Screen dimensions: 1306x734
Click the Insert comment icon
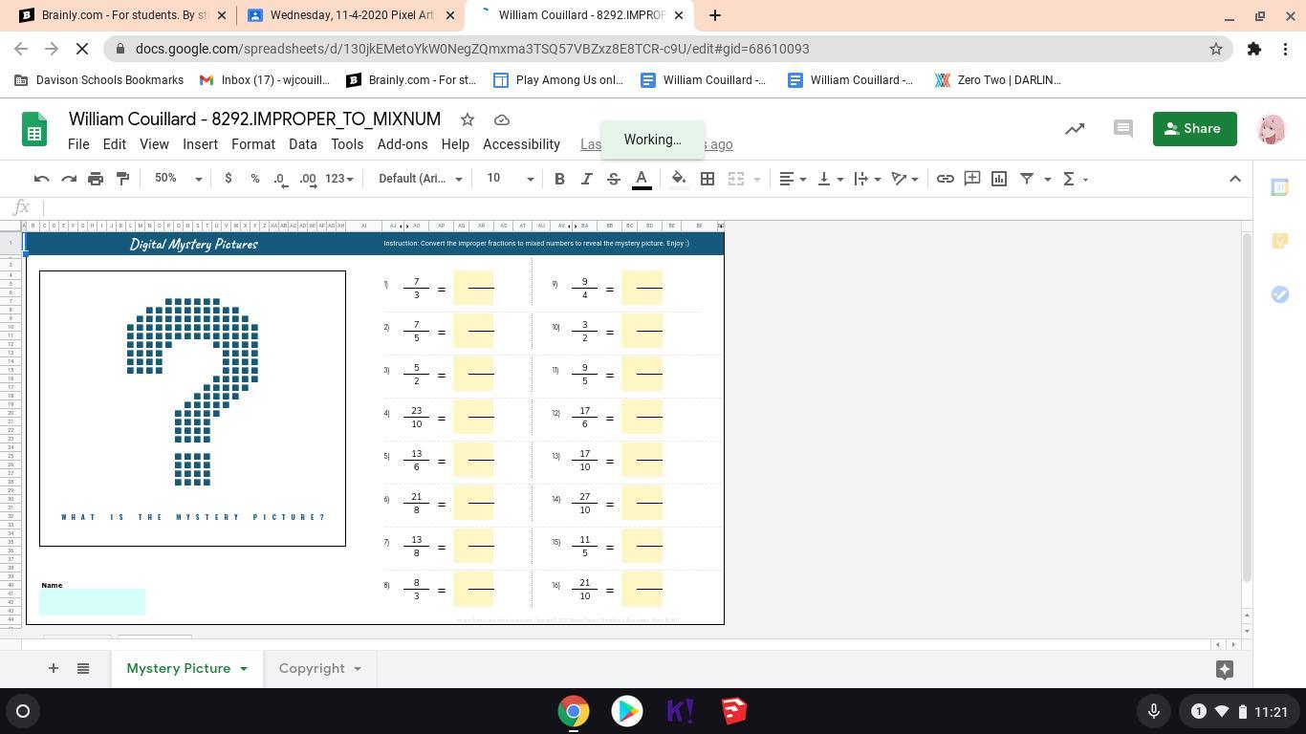971,179
